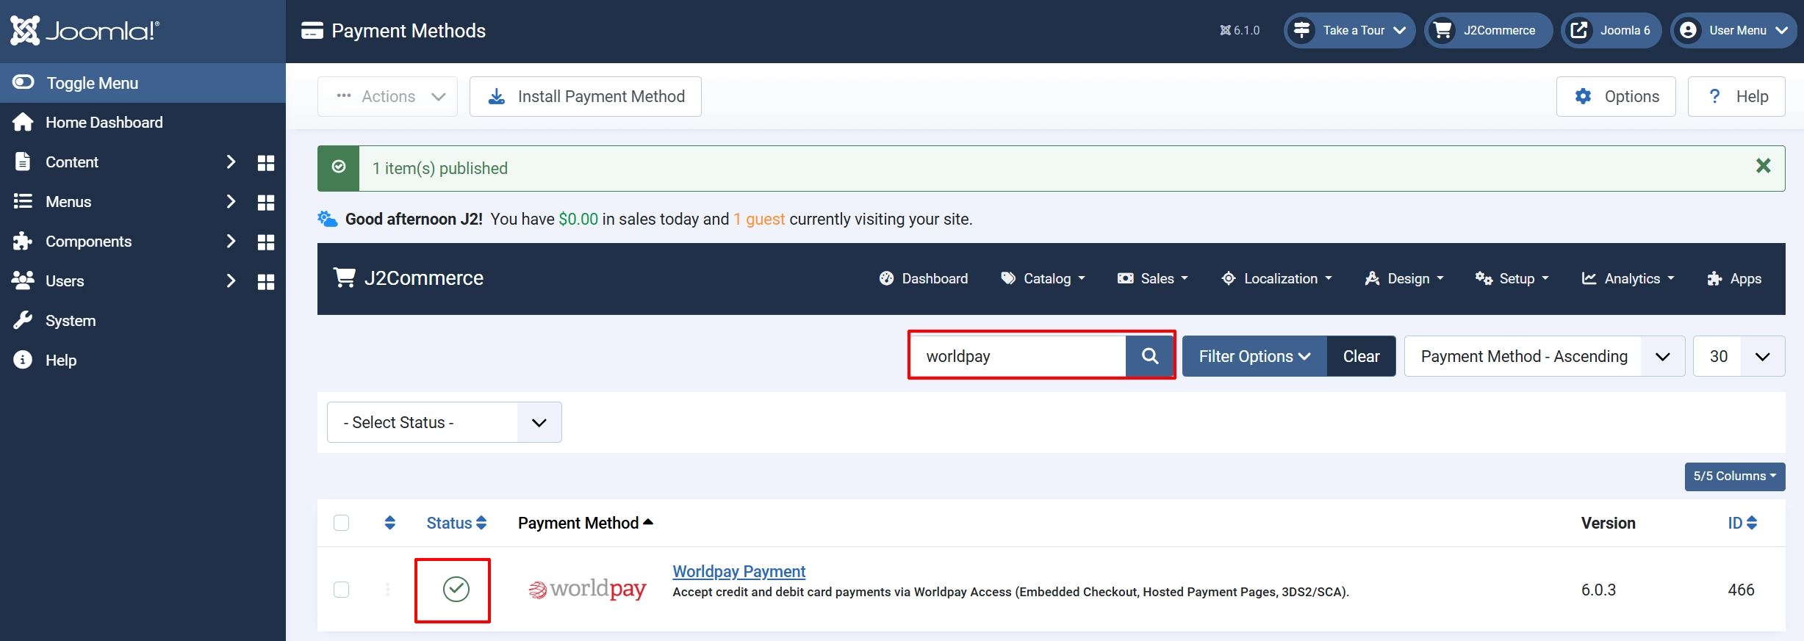This screenshot has height=641, width=1804.
Task: Open the Analytics menu
Action: point(1628,278)
